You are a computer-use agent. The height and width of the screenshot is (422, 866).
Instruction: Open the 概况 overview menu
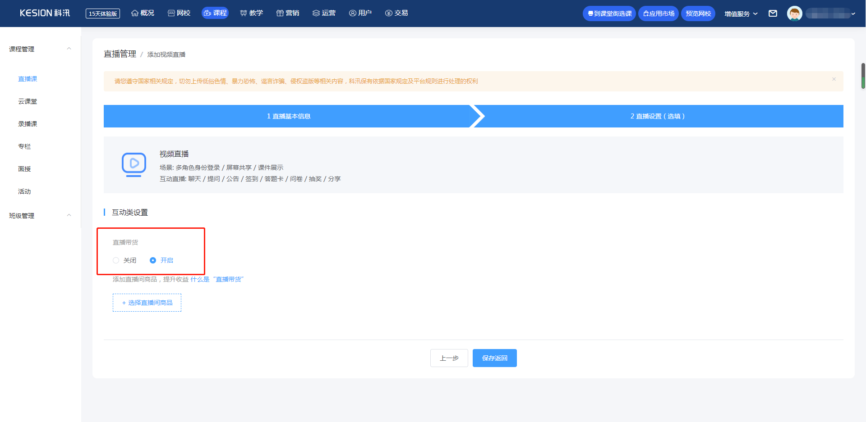pos(143,13)
